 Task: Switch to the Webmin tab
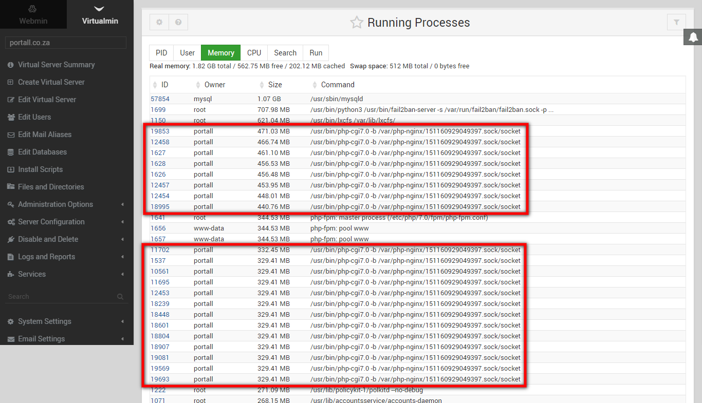click(33, 14)
